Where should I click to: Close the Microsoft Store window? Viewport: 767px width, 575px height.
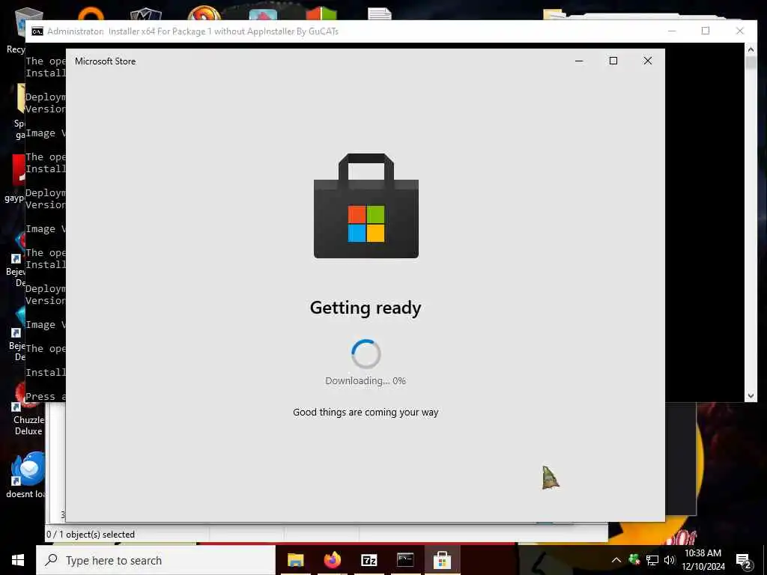coord(648,61)
